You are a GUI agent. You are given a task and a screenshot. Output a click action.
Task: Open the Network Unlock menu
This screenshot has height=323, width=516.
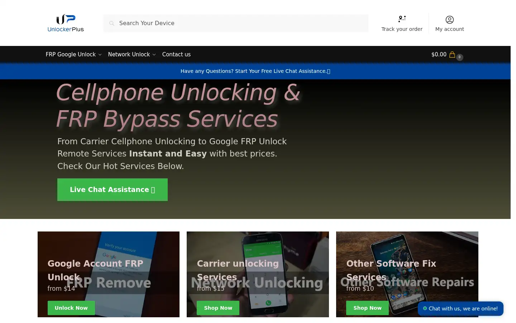[x=129, y=55]
